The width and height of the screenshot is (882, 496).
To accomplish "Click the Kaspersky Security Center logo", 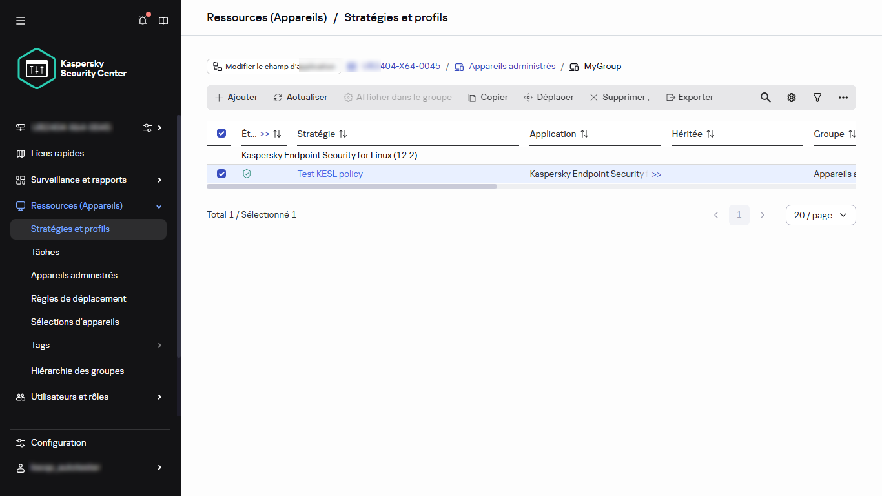I will [x=72, y=68].
